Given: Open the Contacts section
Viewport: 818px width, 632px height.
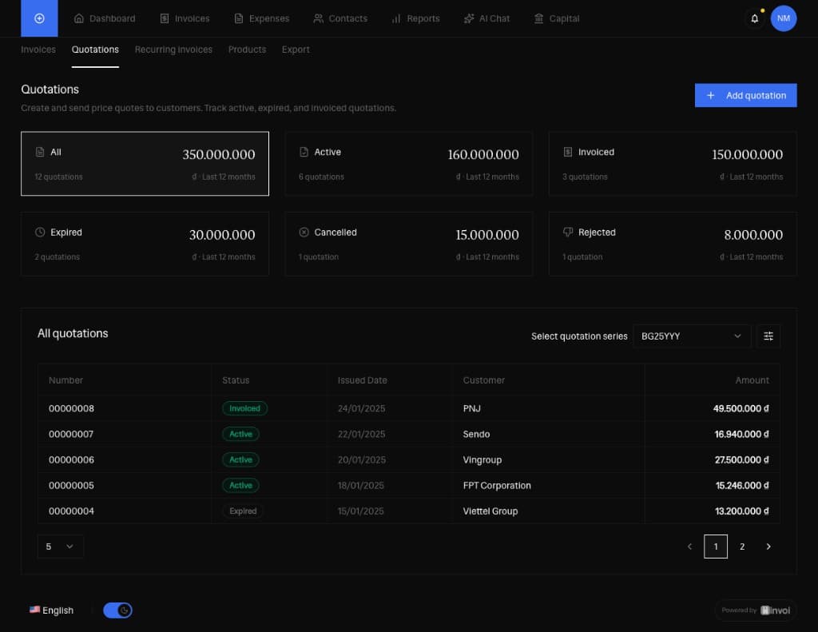Looking at the screenshot, I should click(x=340, y=18).
